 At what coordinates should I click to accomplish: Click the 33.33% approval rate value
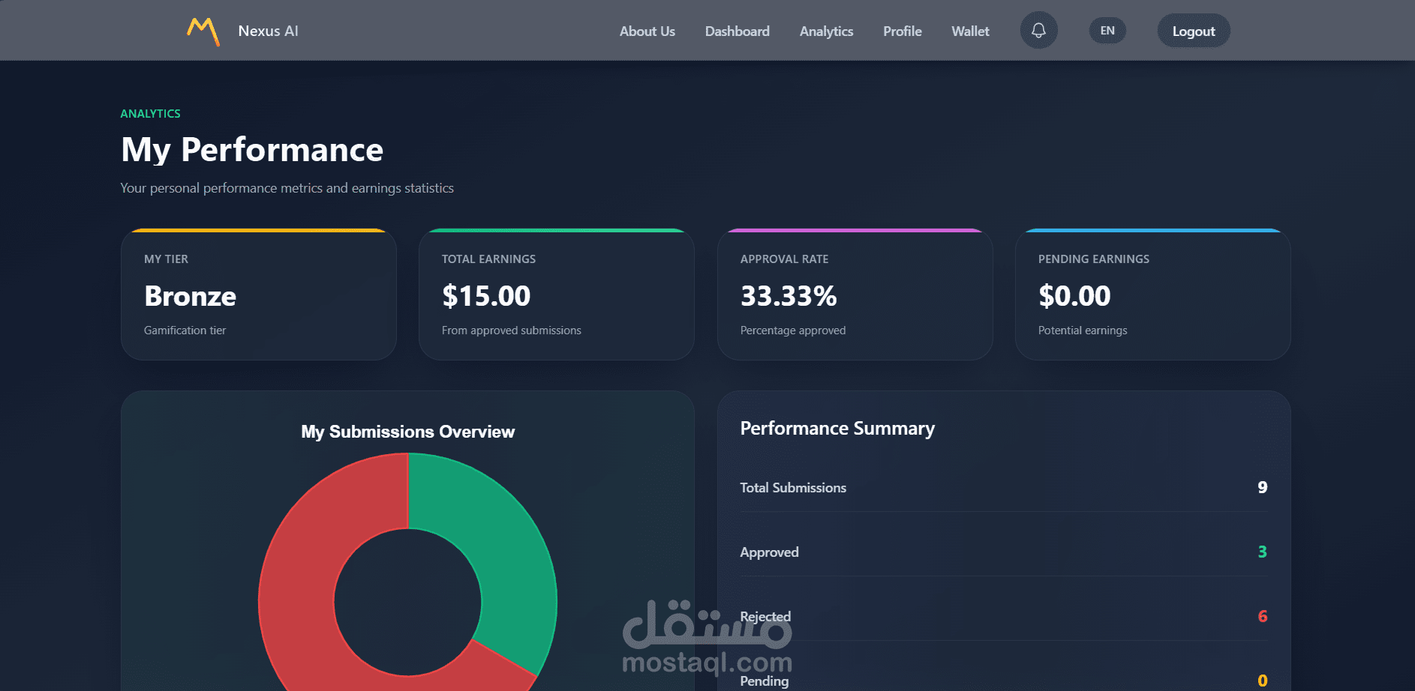click(789, 296)
